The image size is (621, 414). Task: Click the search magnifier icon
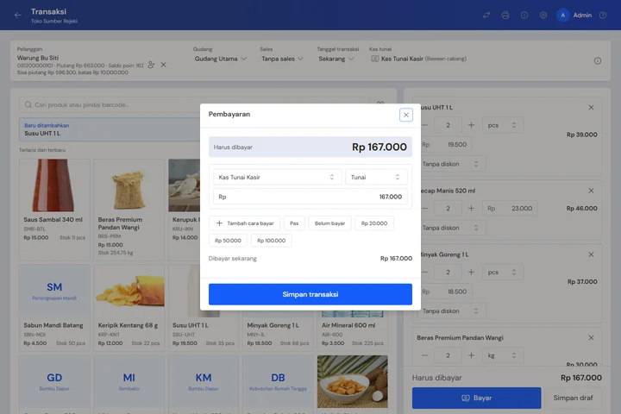pyautogui.click(x=28, y=104)
